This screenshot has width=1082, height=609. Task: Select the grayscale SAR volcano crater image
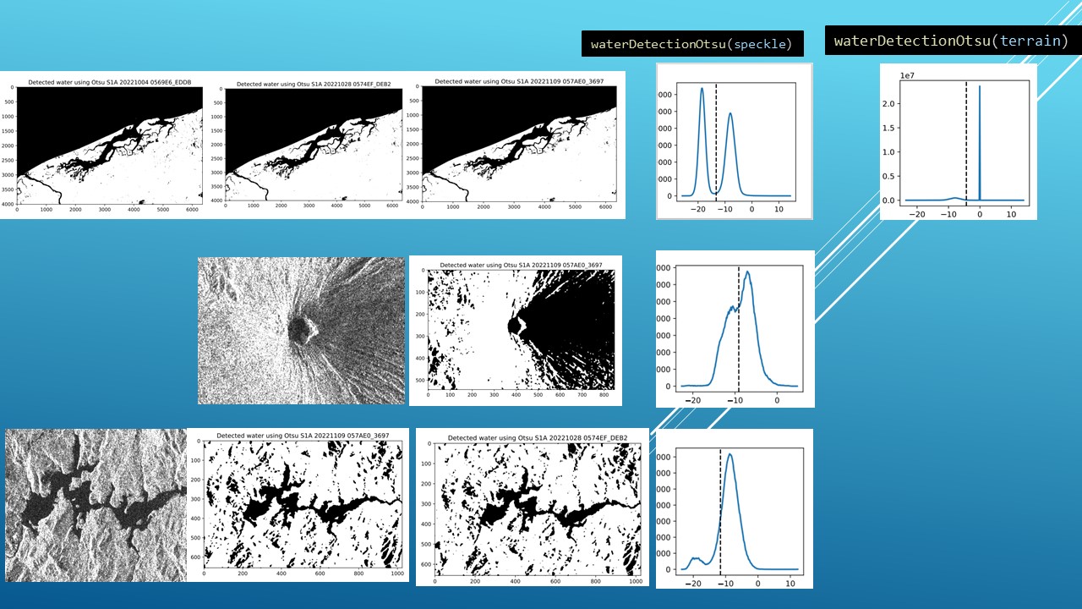[x=302, y=331]
